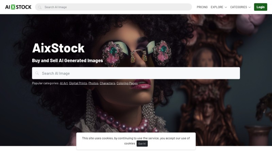Image resolution: width=272 pixels, height=153 pixels.
Task: Open the Photos category link
Action: click(93, 83)
